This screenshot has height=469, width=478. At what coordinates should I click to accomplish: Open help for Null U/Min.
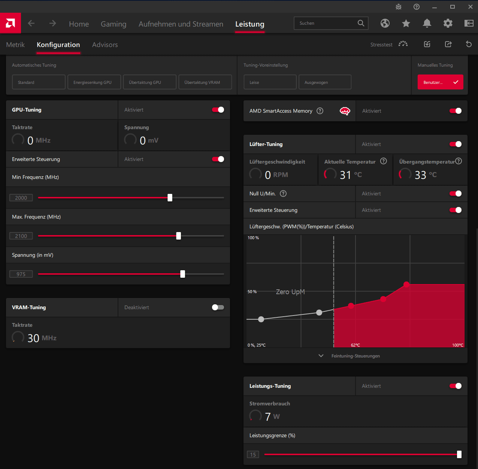click(x=283, y=194)
